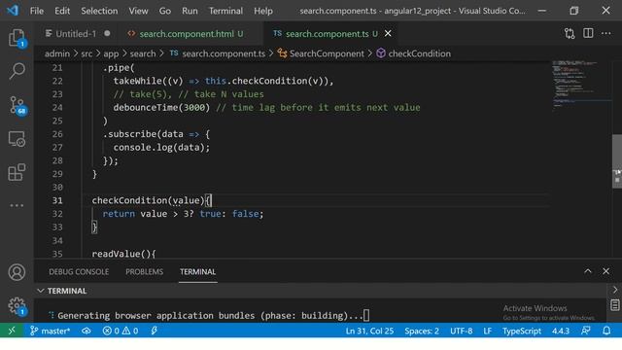Open the Terminal menu

click(x=225, y=11)
